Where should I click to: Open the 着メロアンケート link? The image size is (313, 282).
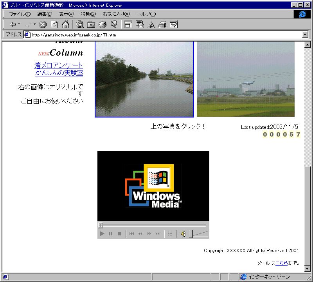58,65
